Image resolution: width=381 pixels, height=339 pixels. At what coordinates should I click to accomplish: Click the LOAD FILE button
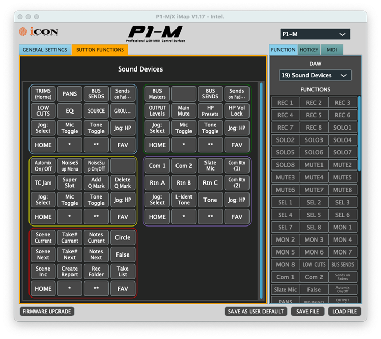(x=345, y=311)
